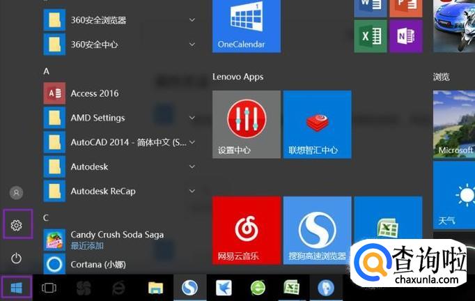Open the dark fan-shaped taskbar icon
Viewport: 475px width, 301px height.
(84, 288)
